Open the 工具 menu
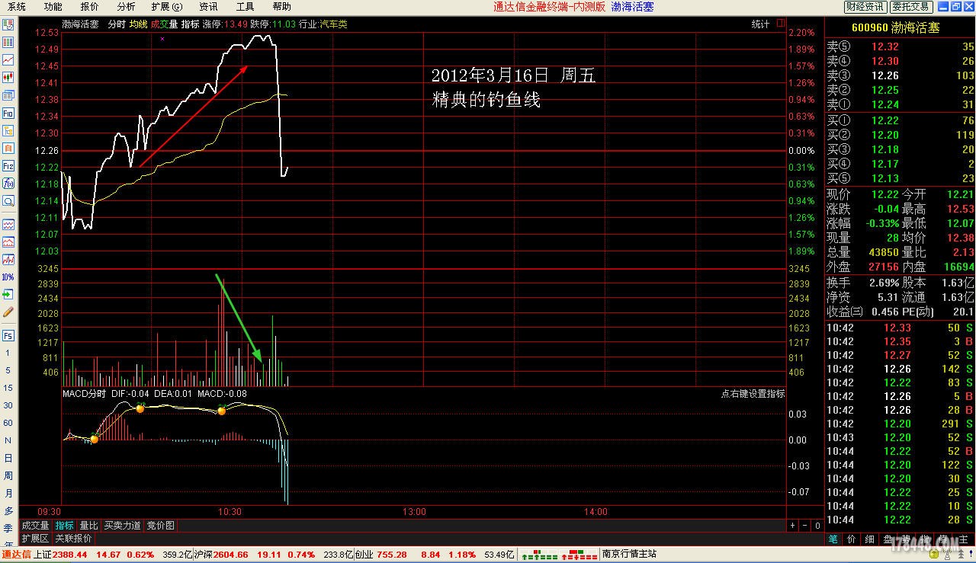The image size is (976, 563). pyautogui.click(x=245, y=7)
